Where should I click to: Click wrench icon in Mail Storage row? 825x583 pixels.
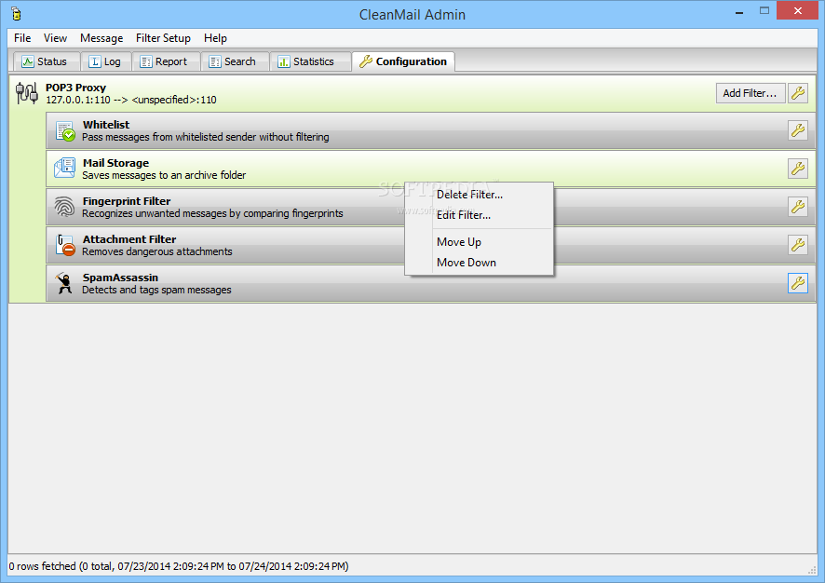pos(798,169)
